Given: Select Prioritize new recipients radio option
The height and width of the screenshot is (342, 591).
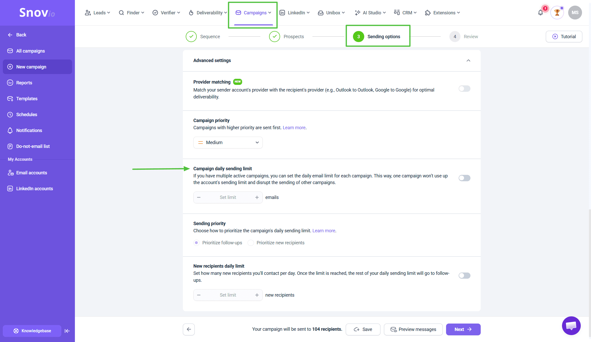Looking at the screenshot, I should (x=251, y=243).
